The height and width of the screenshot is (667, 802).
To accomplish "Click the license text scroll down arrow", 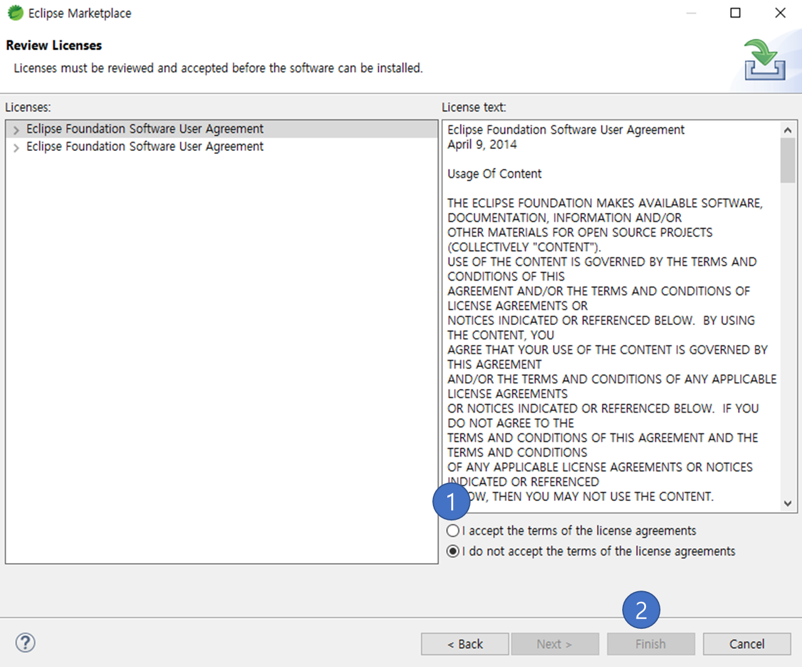I will click(788, 504).
